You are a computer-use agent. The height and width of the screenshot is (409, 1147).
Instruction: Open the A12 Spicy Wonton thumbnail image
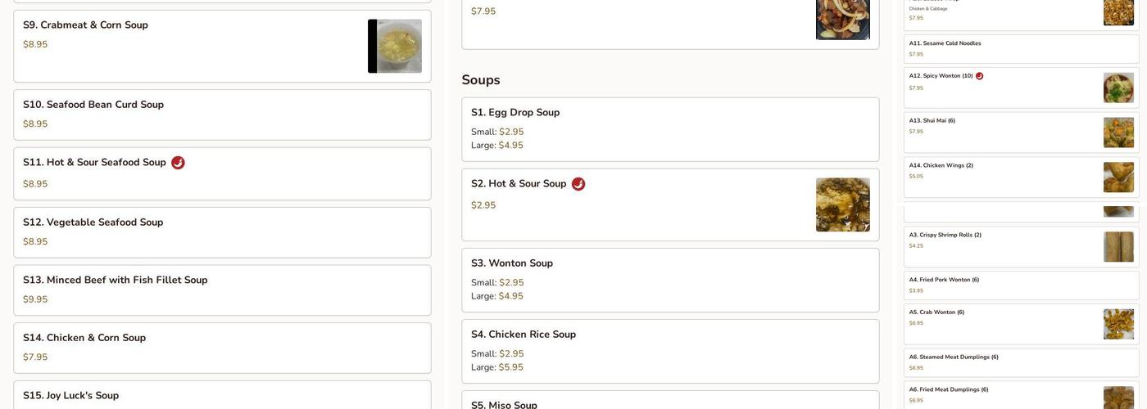[x=1118, y=88]
